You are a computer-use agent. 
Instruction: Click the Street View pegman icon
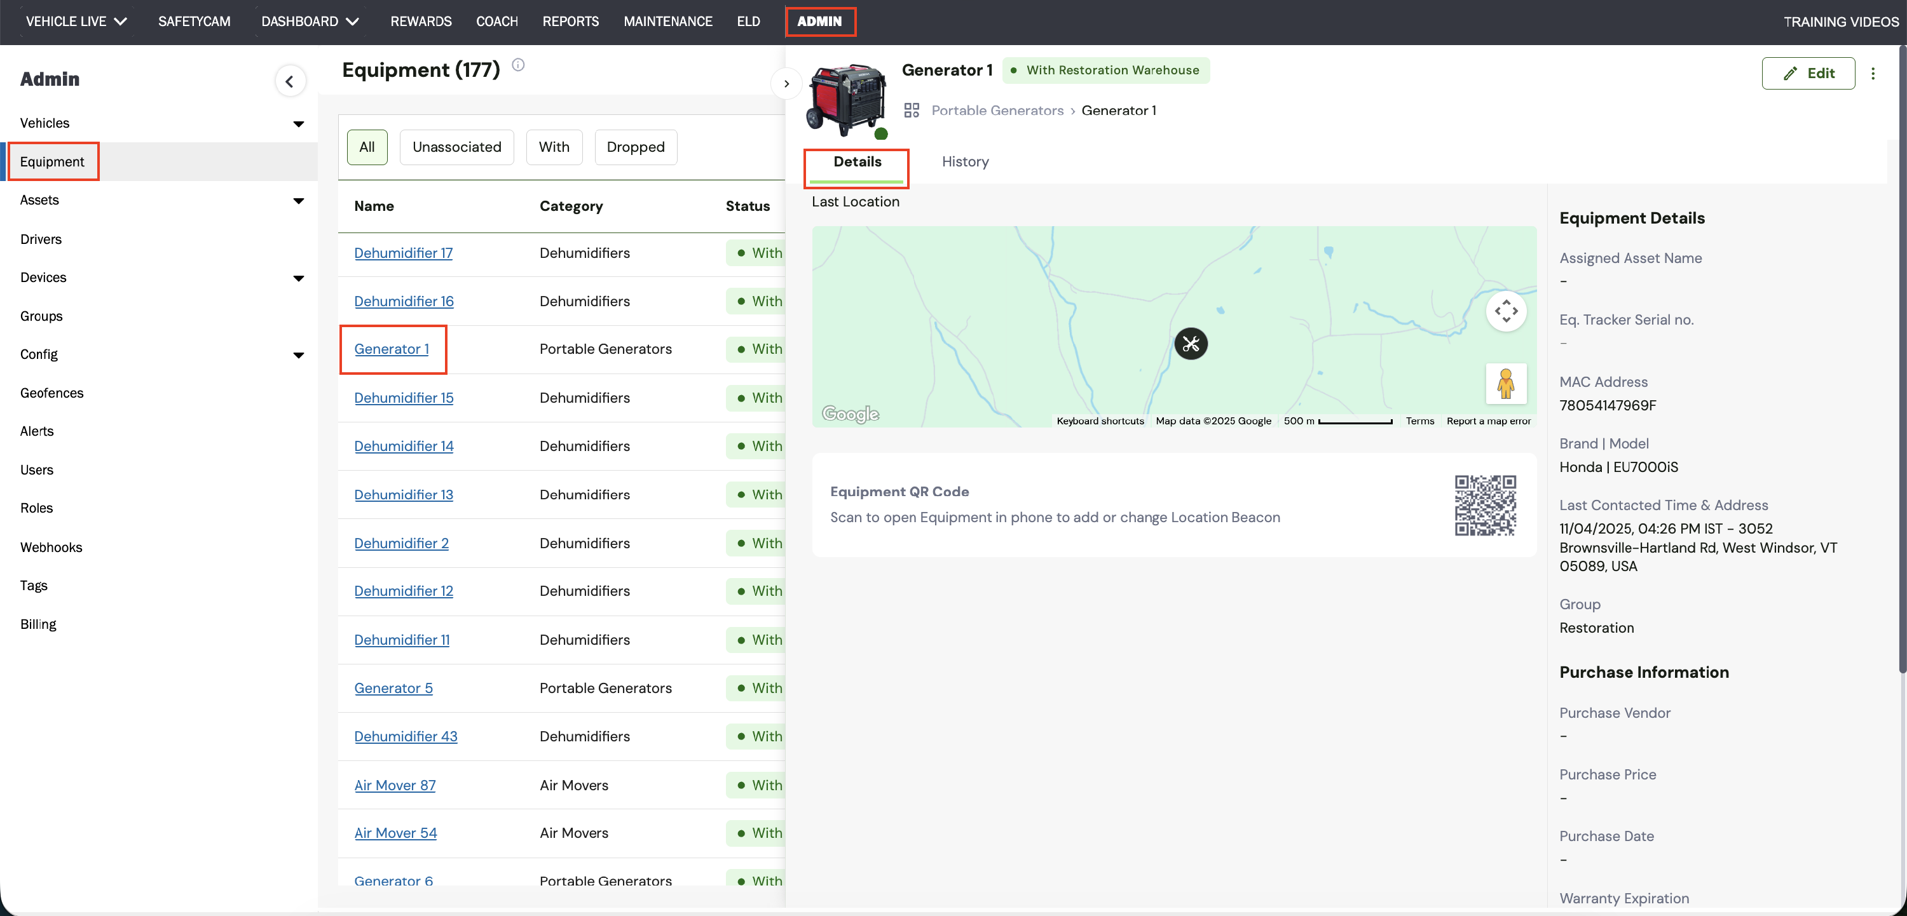1506,384
